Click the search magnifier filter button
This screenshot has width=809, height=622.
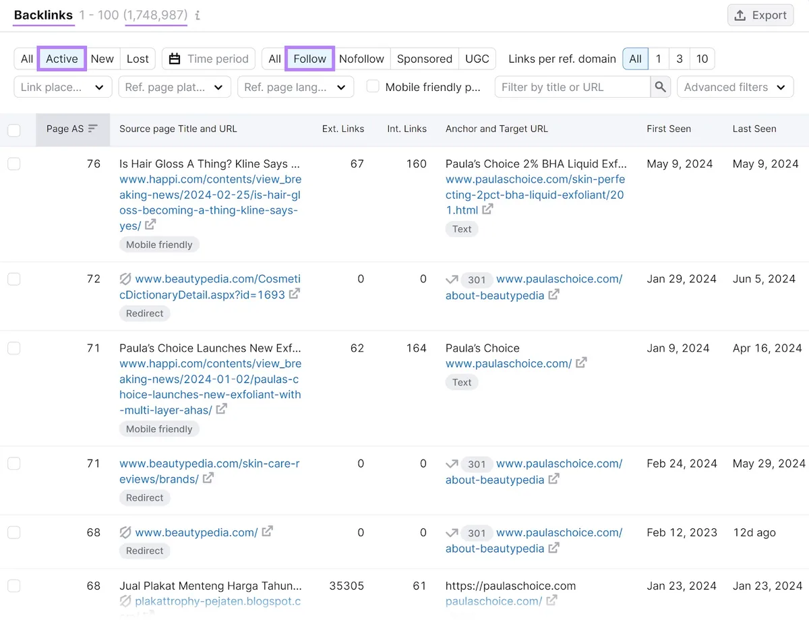click(661, 87)
